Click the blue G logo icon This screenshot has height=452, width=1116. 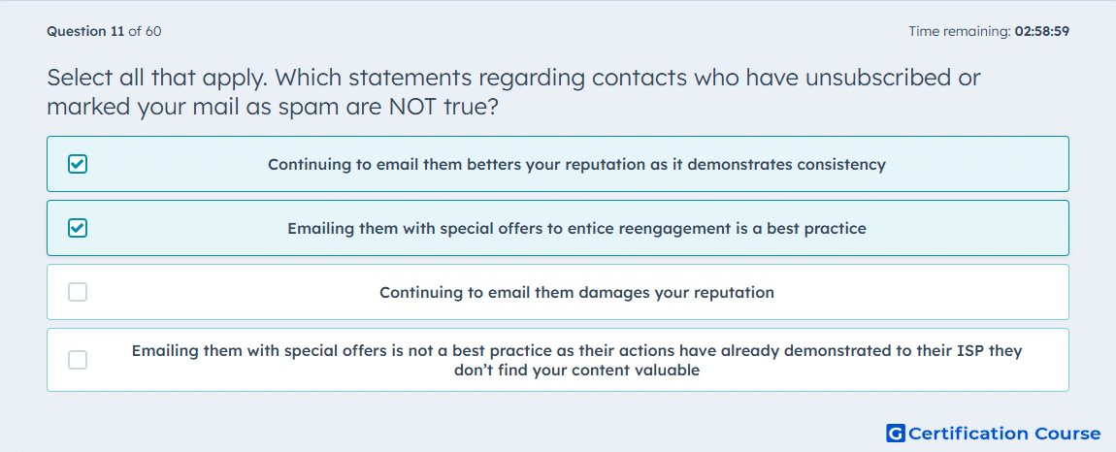pos(896,434)
